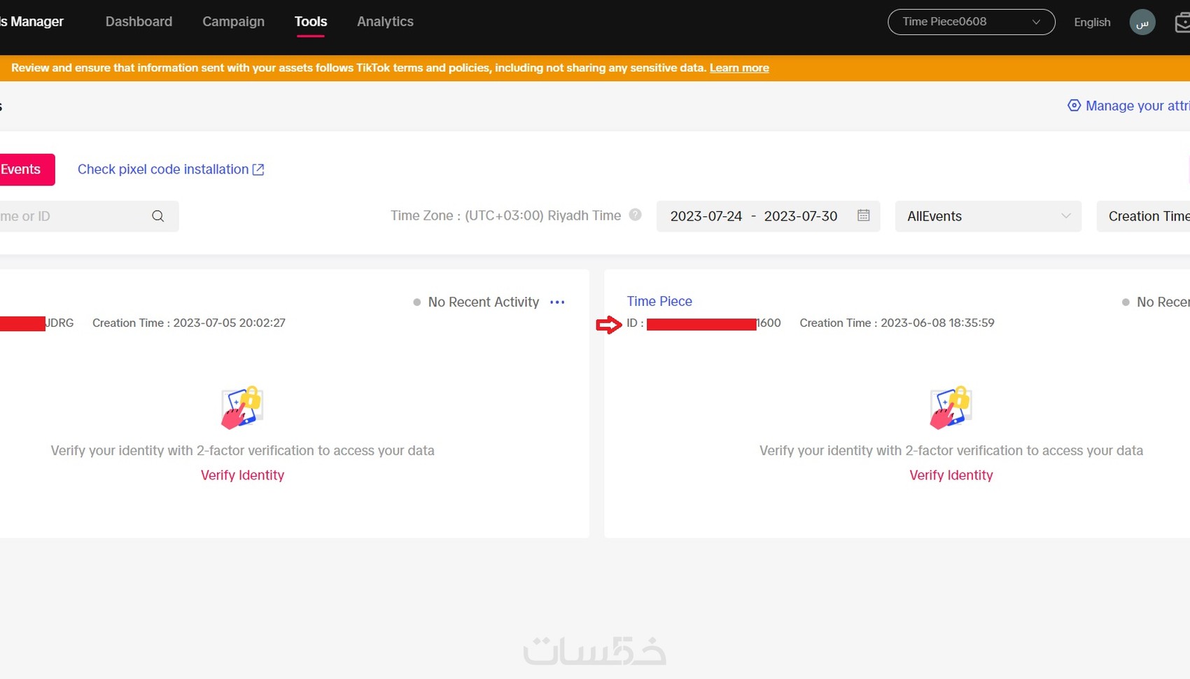Click the chevron arrow in the account selector

[x=1036, y=22]
